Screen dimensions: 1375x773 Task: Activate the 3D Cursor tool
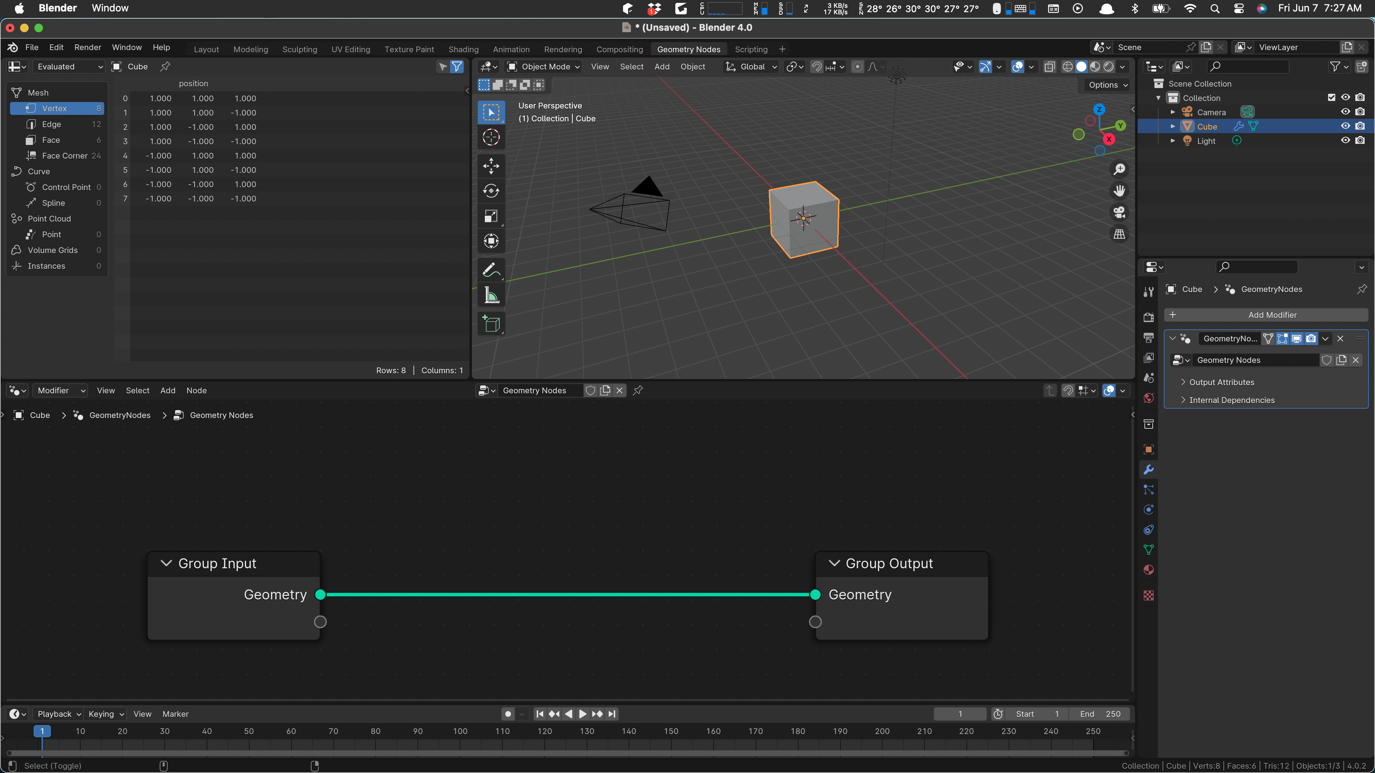pyautogui.click(x=491, y=137)
